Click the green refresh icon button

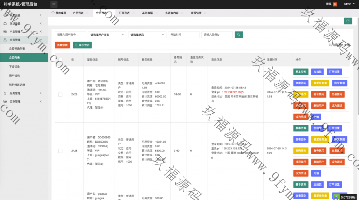pyautogui.click(x=348, y=21)
